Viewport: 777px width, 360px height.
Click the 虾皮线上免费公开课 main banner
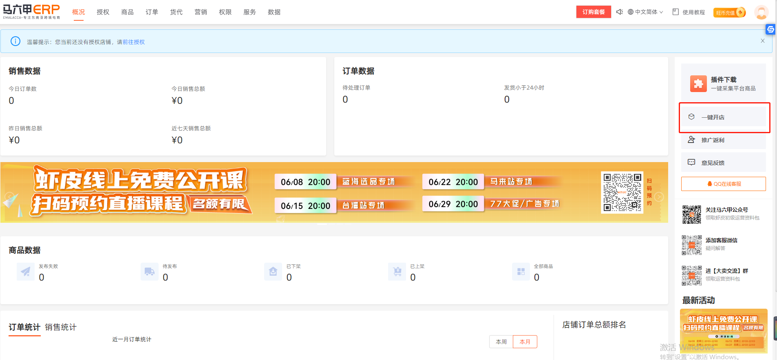click(334, 192)
